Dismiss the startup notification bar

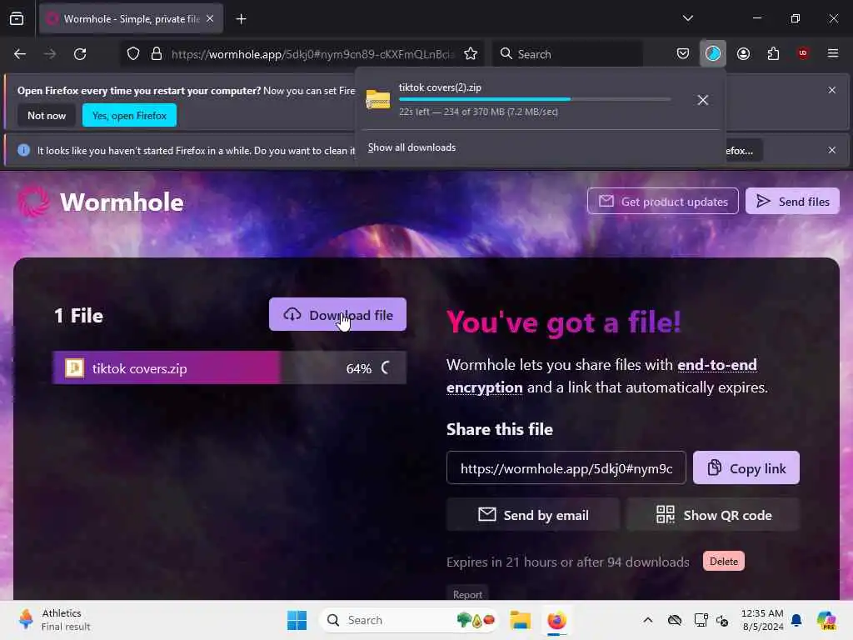[x=832, y=90]
